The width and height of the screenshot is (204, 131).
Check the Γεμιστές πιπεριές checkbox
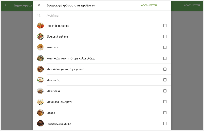165,26
